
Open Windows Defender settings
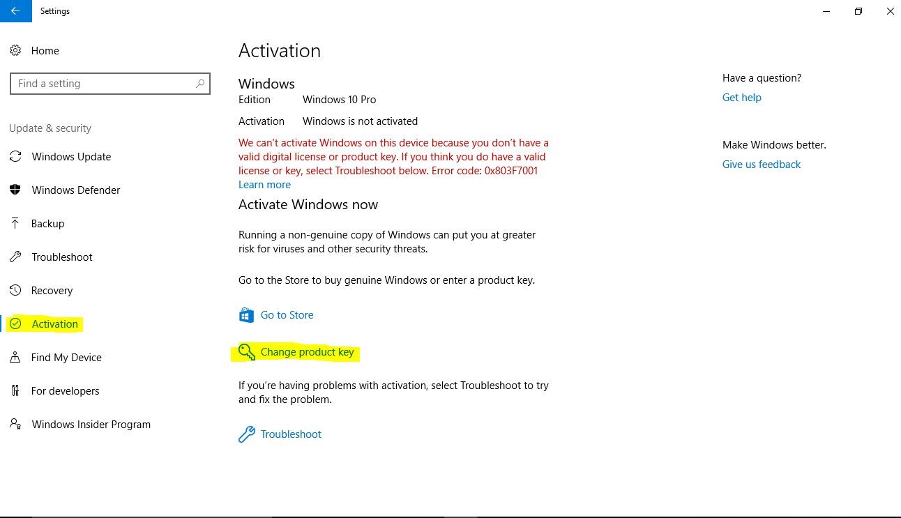(x=76, y=190)
